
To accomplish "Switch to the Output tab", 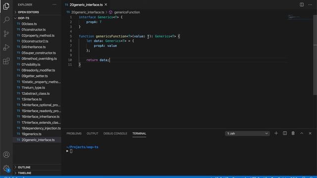I will tap(93, 133).
